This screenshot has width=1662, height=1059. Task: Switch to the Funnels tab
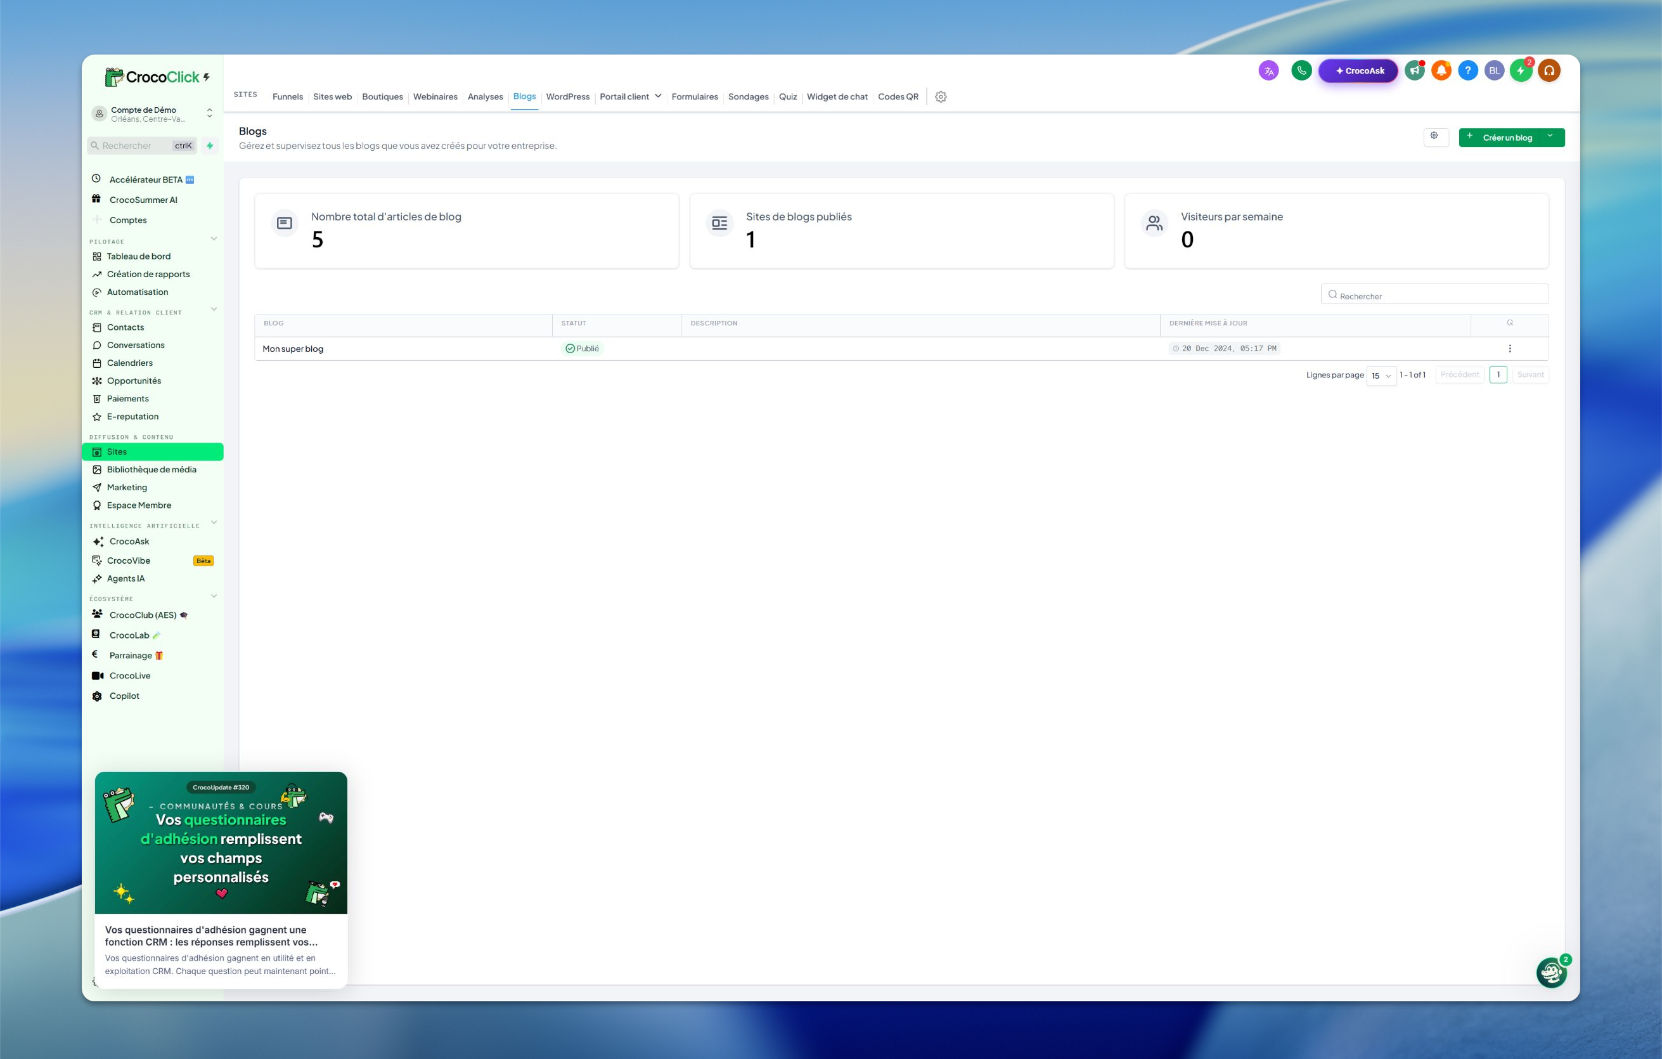point(288,96)
